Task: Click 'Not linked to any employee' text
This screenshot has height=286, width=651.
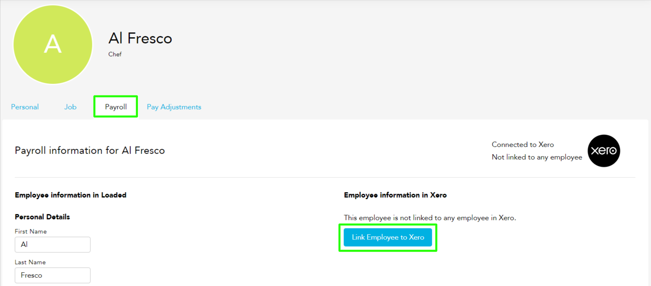Action: click(537, 157)
